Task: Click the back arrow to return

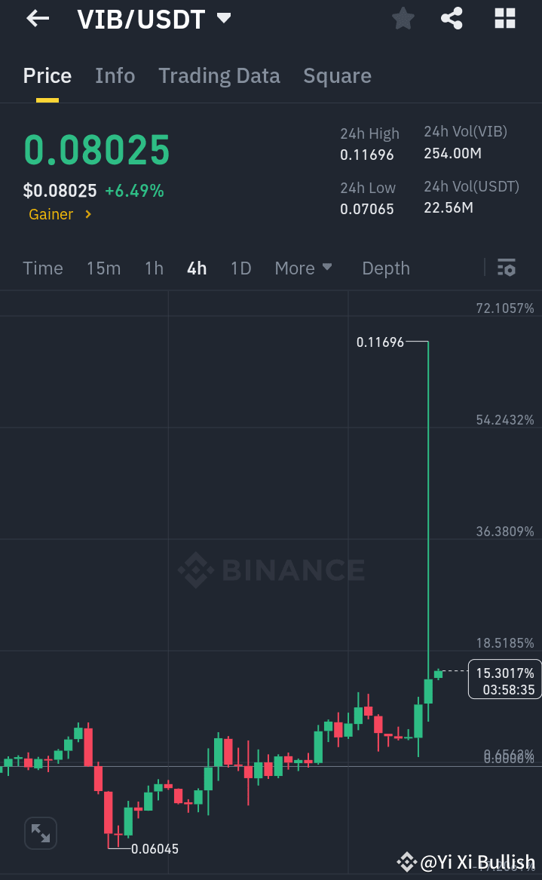Action: 36,18
